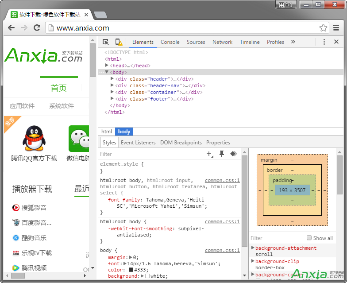This screenshot has width=347, height=283.
Task: Click the Styles filter input
Action: point(151,154)
